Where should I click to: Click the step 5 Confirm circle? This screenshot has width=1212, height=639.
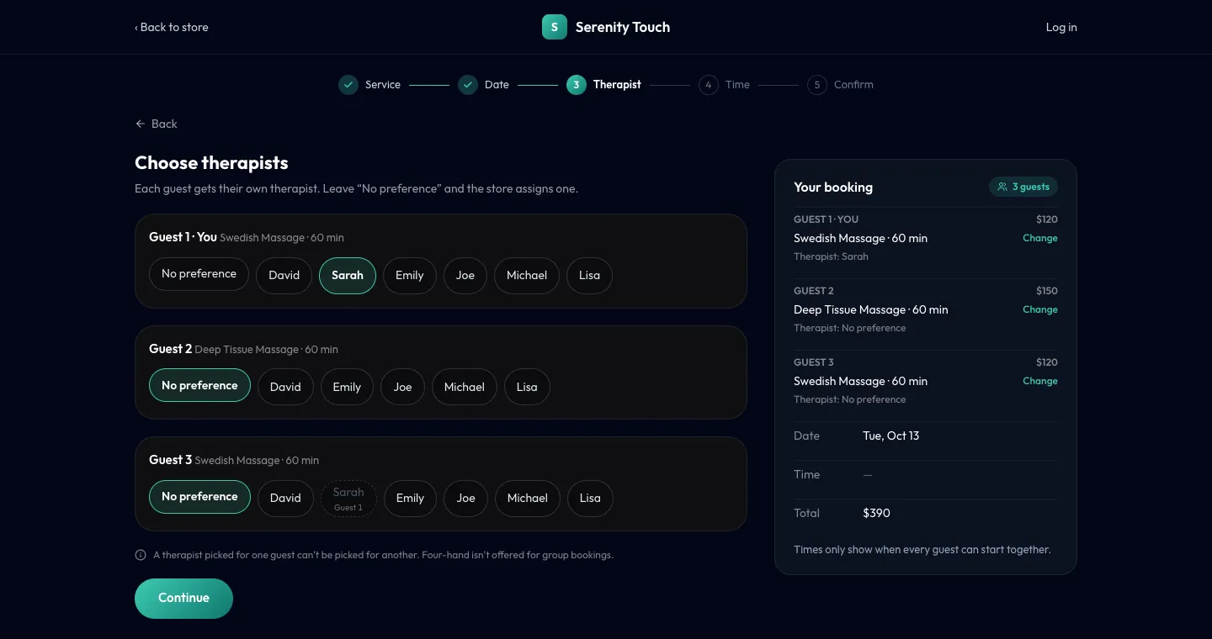(816, 85)
